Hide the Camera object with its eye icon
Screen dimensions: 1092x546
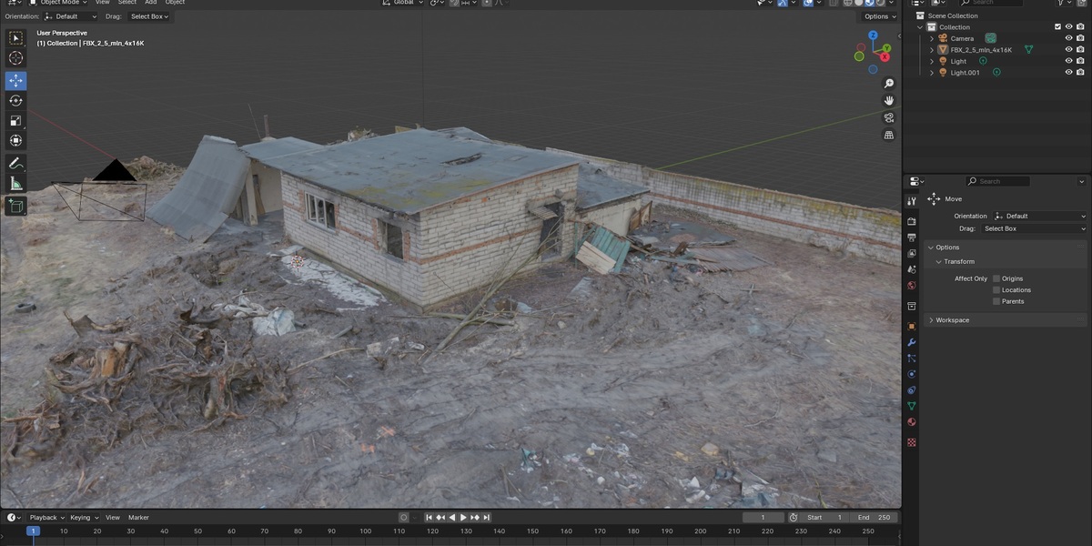pyautogui.click(x=1069, y=38)
